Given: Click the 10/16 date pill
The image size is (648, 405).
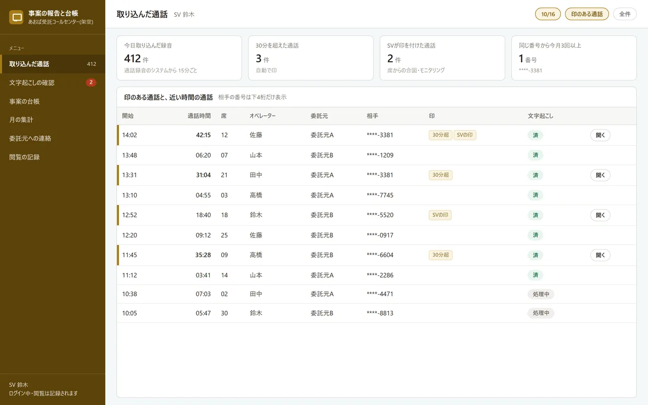Looking at the screenshot, I should pos(548,14).
